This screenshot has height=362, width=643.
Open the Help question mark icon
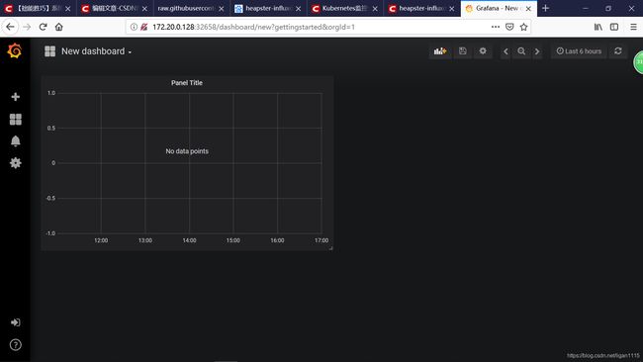(16, 345)
